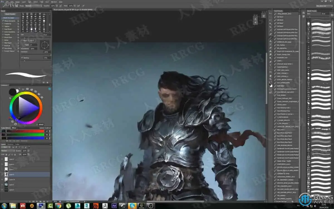Image resolution: width=334 pixels, height=209 pixels.
Task: Open the layer Fill dropdown arrow
Action: pos(28,154)
